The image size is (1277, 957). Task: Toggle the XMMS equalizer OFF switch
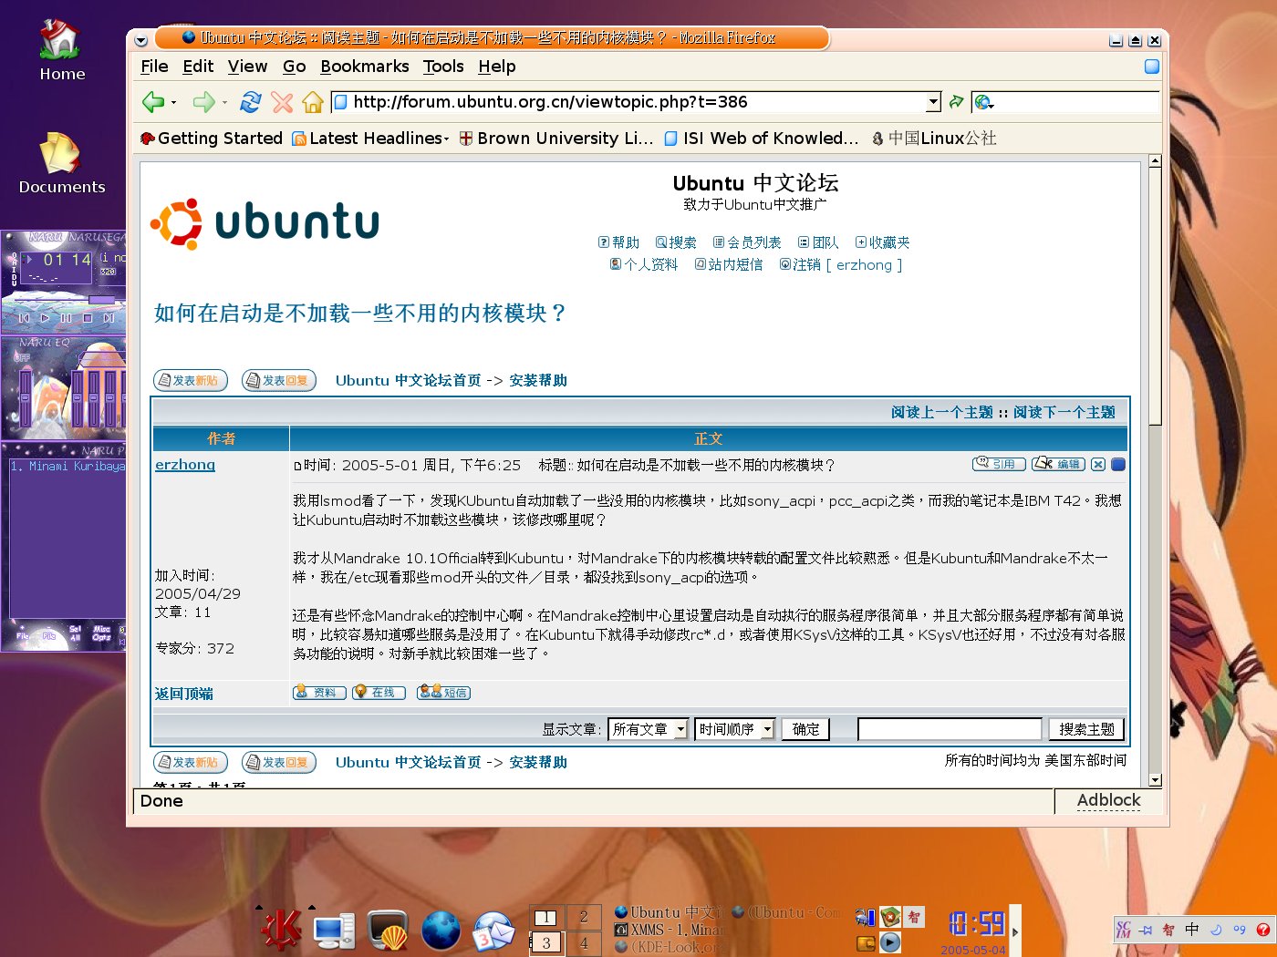(x=23, y=357)
